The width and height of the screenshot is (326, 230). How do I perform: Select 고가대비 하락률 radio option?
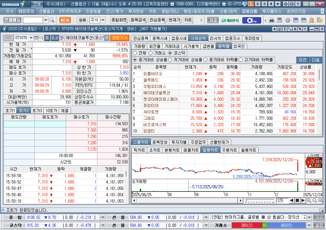pos(240,60)
